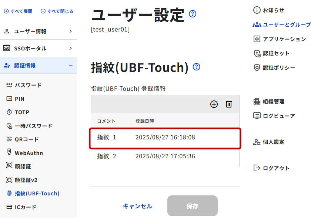The height and width of the screenshot is (218, 311).
Task: Collapse all with すべて閉じる
Action: click(57, 11)
